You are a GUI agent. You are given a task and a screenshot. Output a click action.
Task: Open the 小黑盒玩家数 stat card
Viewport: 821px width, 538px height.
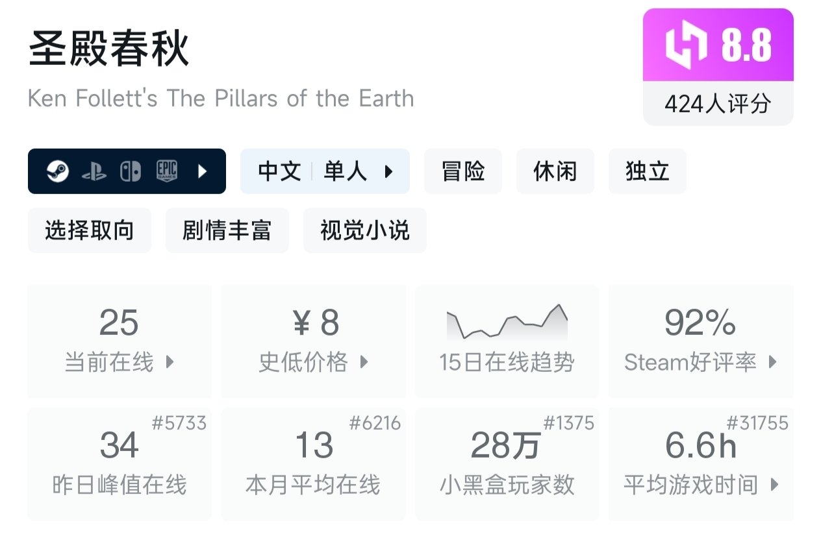(x=507, y=464)
